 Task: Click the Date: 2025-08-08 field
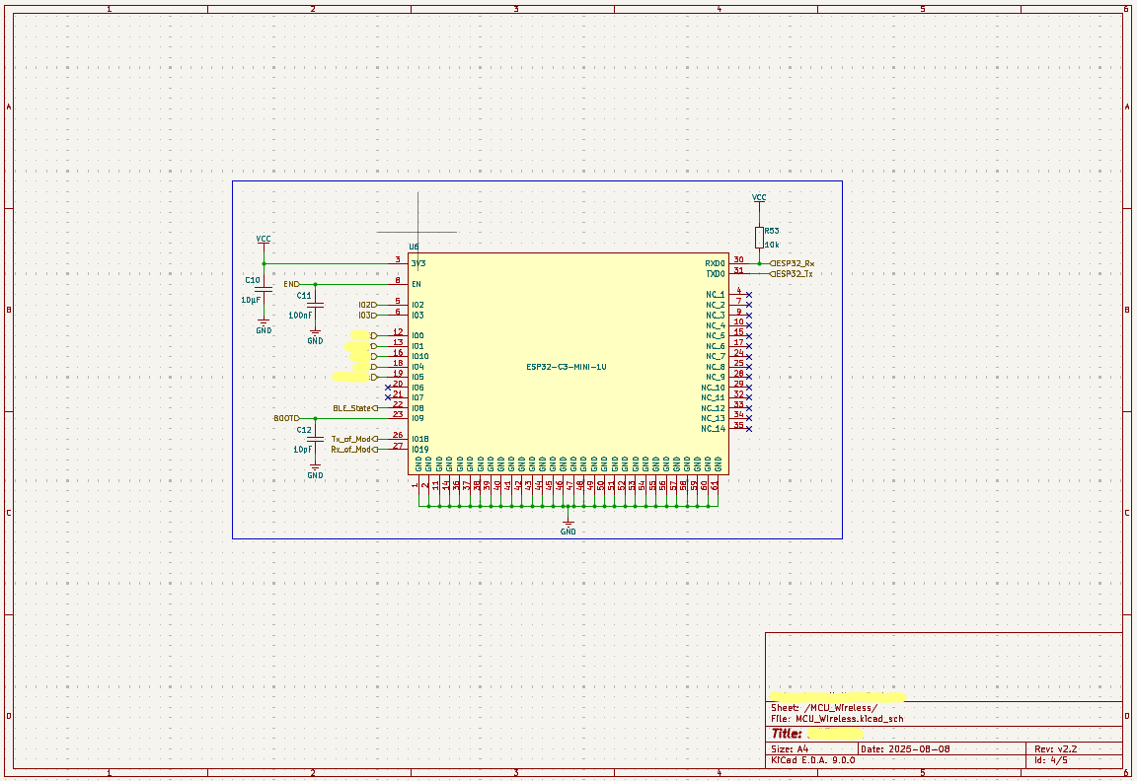pyautogui.click(x=906, y=749)
